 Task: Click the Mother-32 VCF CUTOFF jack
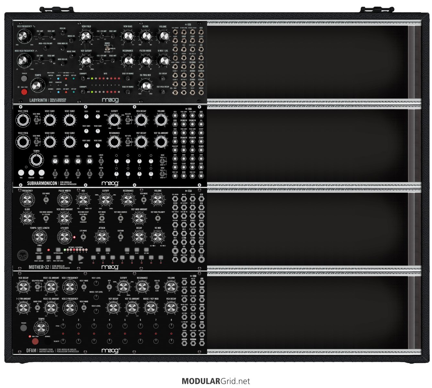tap(184, 207)
